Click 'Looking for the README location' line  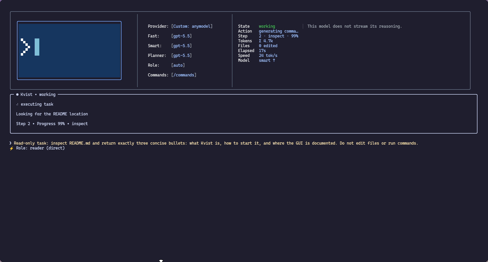[x=52, y=114]
